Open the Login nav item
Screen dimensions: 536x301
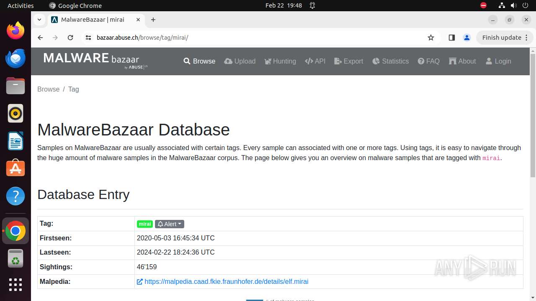click(498, 61)
